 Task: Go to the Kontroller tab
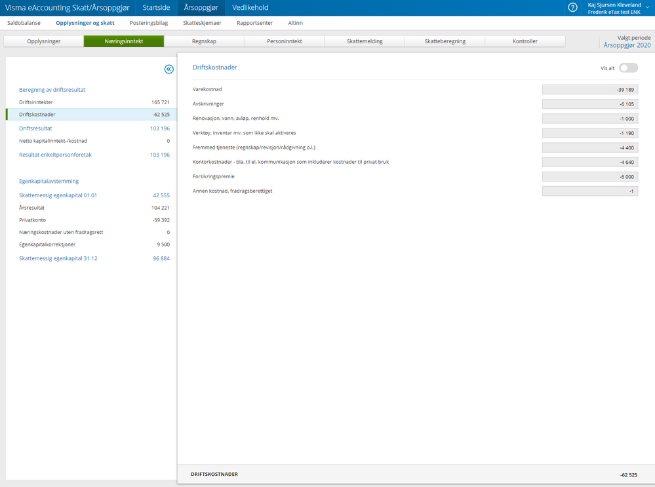tap(525, 41)
